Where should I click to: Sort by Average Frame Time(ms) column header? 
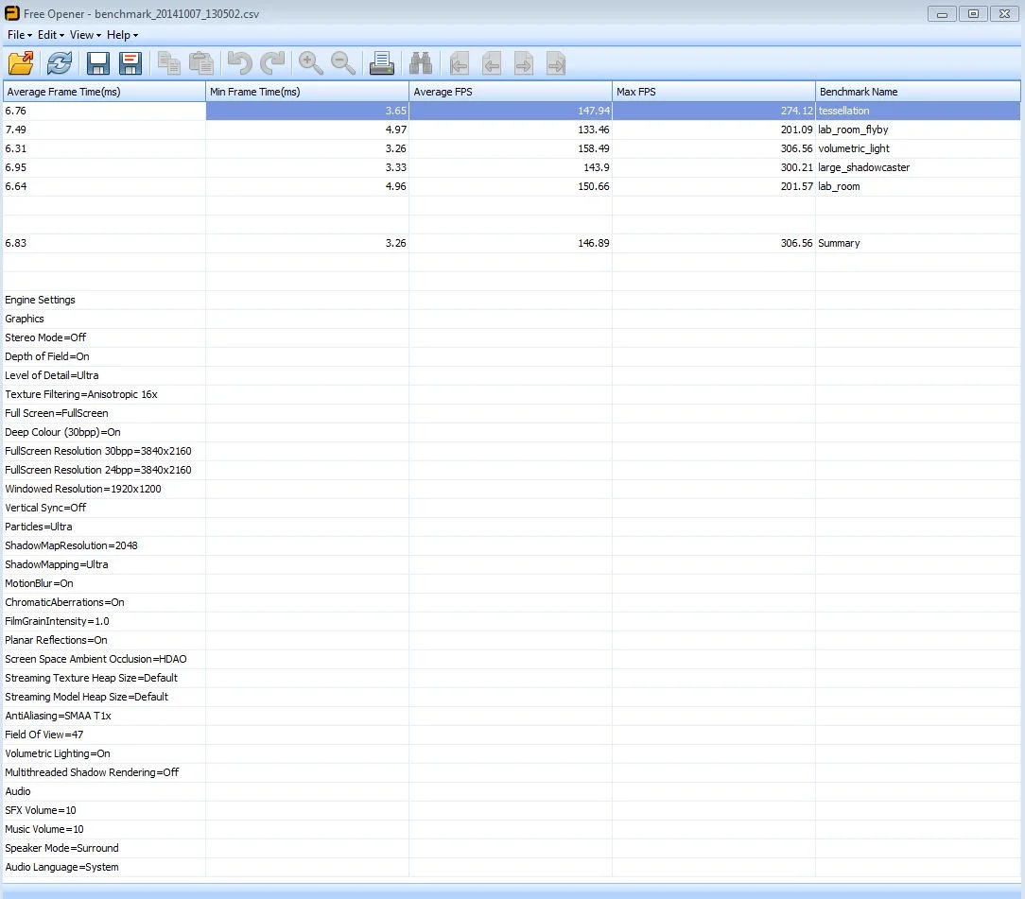pyautogui.click(x=104, y=92)
